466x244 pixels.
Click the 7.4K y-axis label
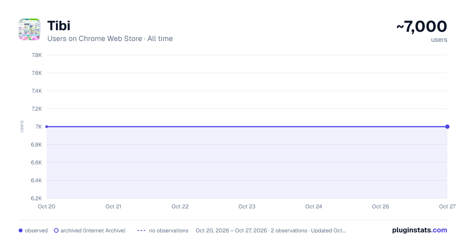pos(37,91)
